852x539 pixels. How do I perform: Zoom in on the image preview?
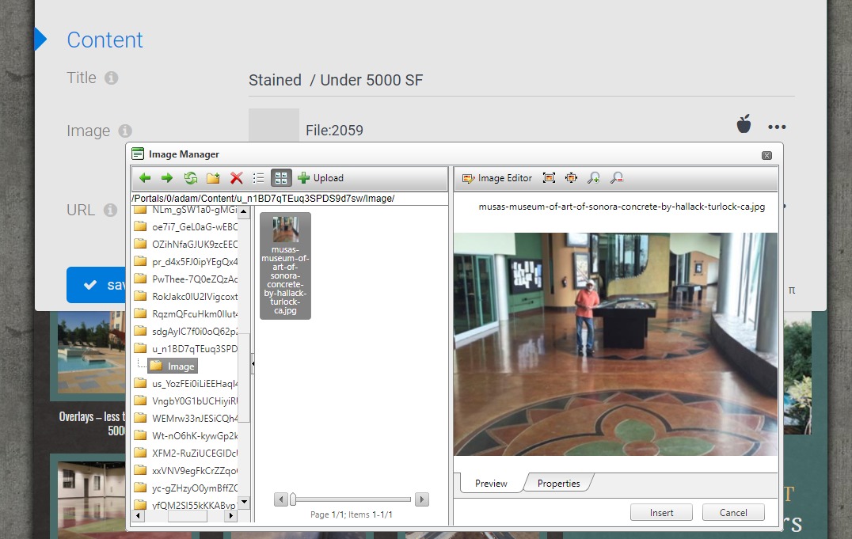point(593,177)
